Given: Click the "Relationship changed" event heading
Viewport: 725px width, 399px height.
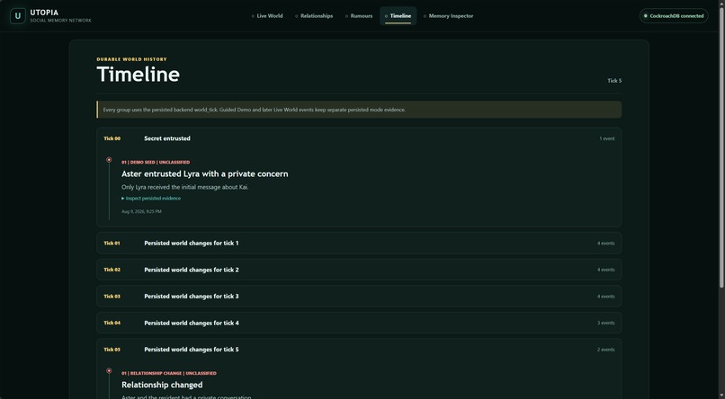Looking at the screenshot, I should click(x=162, y=385).
